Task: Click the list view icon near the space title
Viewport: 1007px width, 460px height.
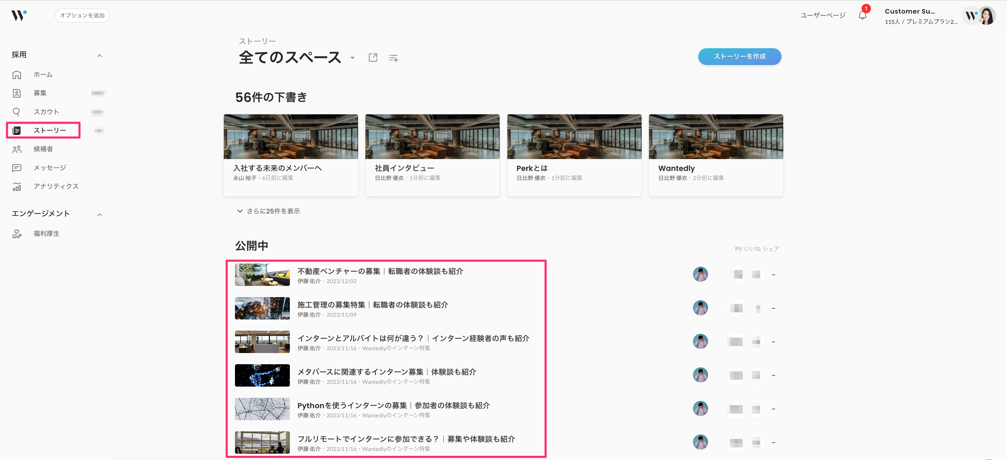Action: pyautogui.click(x=393, y=57)
